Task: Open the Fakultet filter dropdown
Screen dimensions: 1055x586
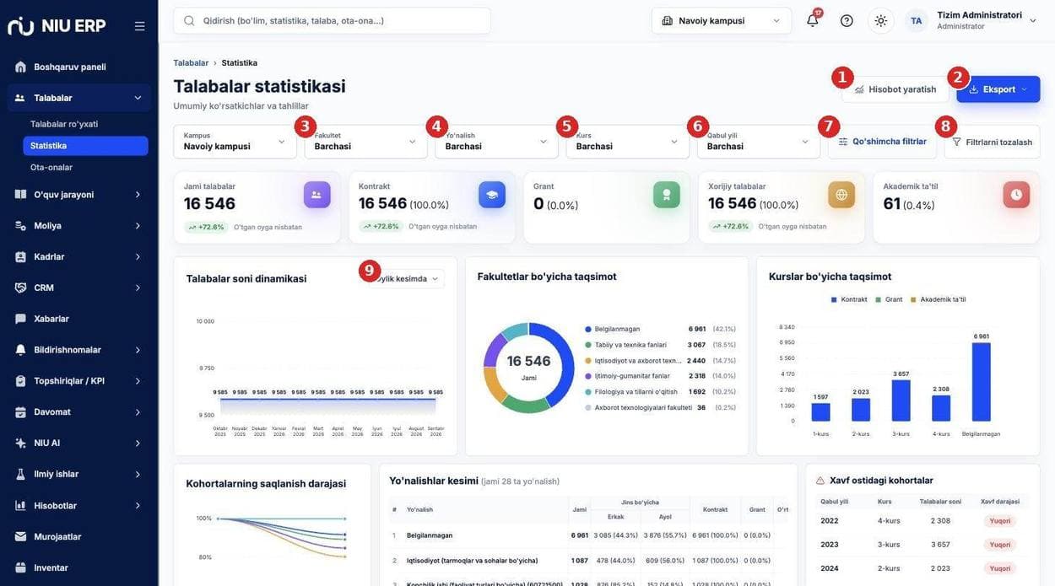Action: pyautogui.click(x=365, y=142)
